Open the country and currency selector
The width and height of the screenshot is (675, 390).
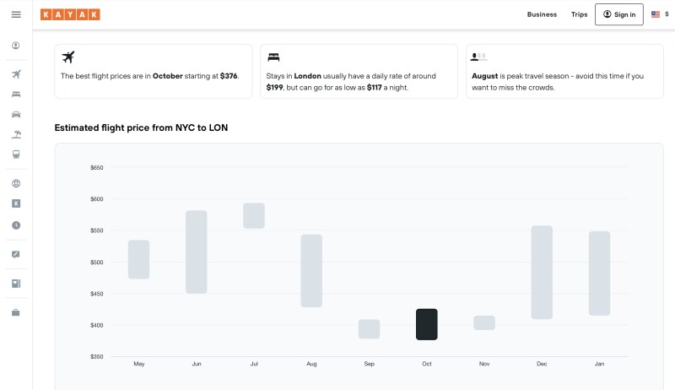pos(659,14)
